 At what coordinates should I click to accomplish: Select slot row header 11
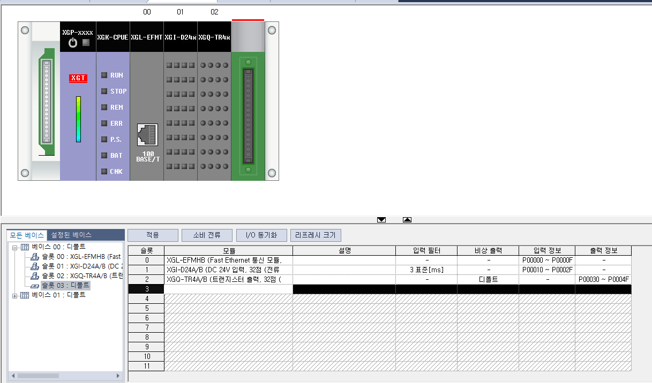click(146, 366)
